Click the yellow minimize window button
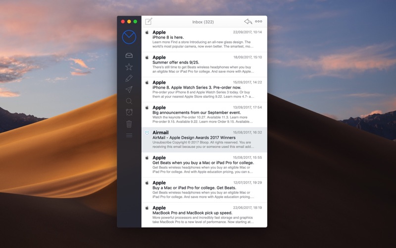Image resolution: width=396 pixels, height=248 pixels. [129, 21]
